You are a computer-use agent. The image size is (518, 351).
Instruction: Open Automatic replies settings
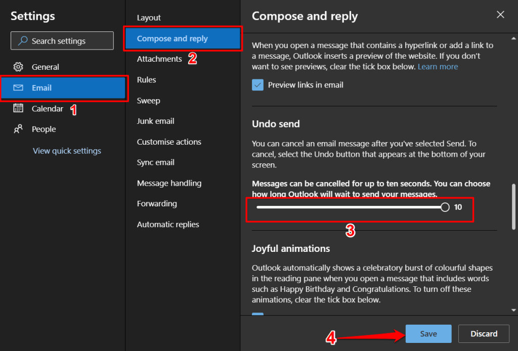point(168,225)
